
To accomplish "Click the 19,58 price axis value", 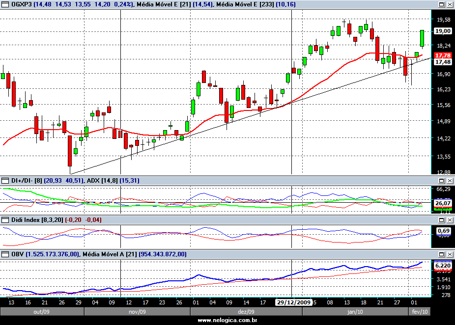I will [444, 20].
